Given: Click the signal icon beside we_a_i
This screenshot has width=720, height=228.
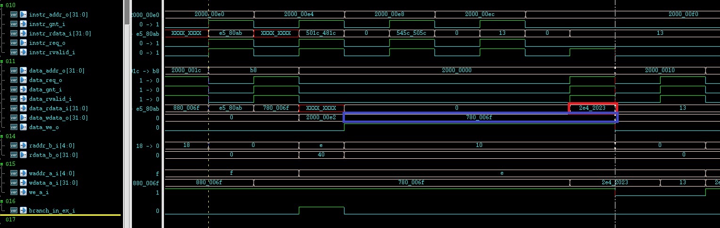Looking at the screenshot, I should click(x=23, y=192).
